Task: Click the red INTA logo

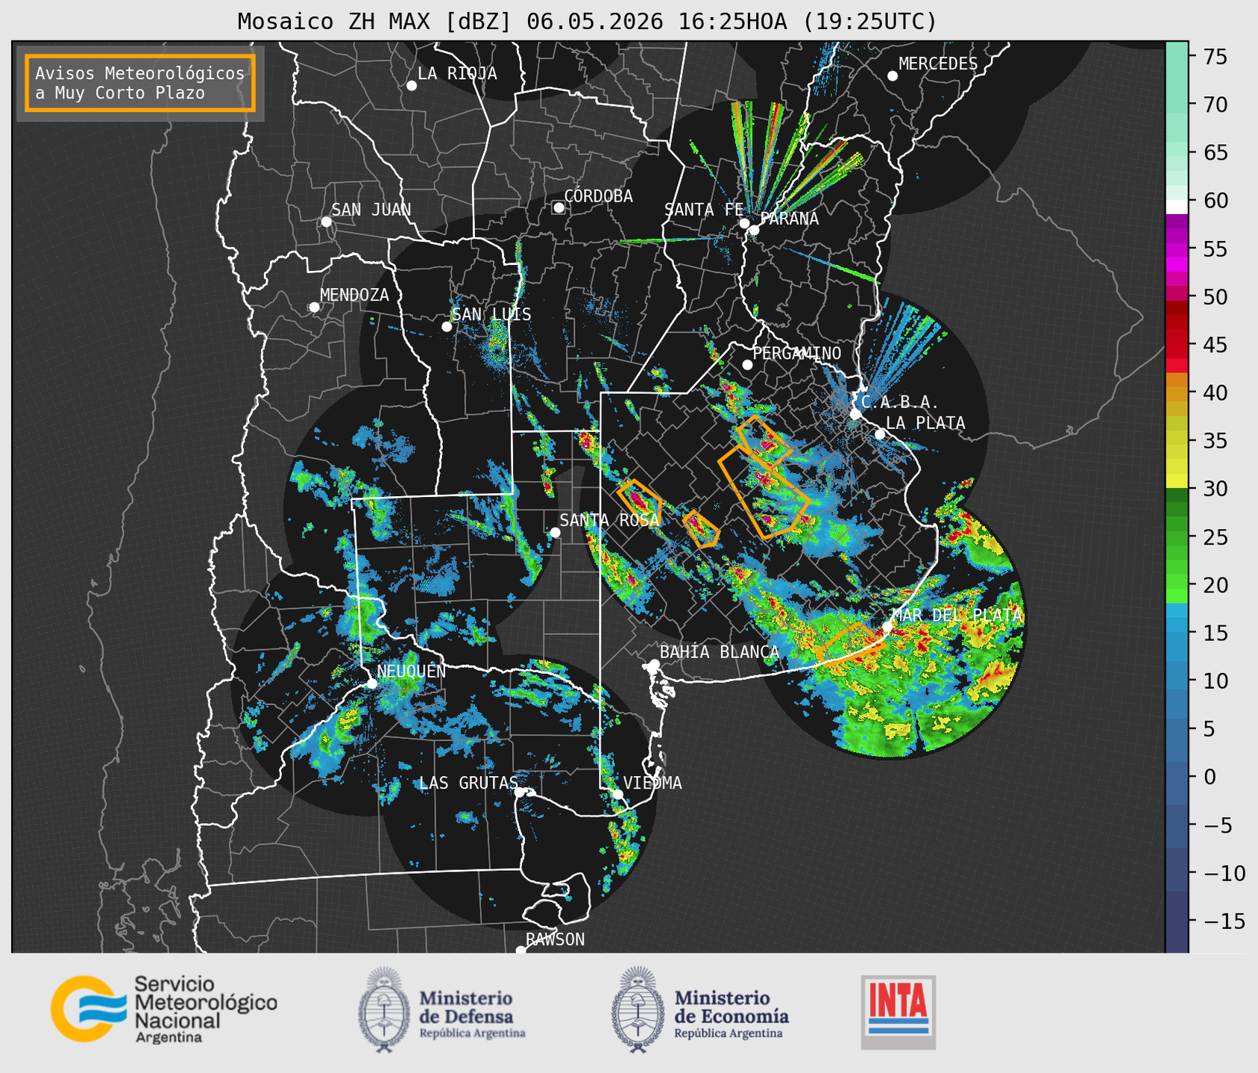Action: coord(898,1012)
